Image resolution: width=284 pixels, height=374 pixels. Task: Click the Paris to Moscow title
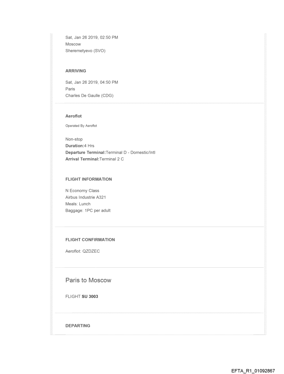88,280
